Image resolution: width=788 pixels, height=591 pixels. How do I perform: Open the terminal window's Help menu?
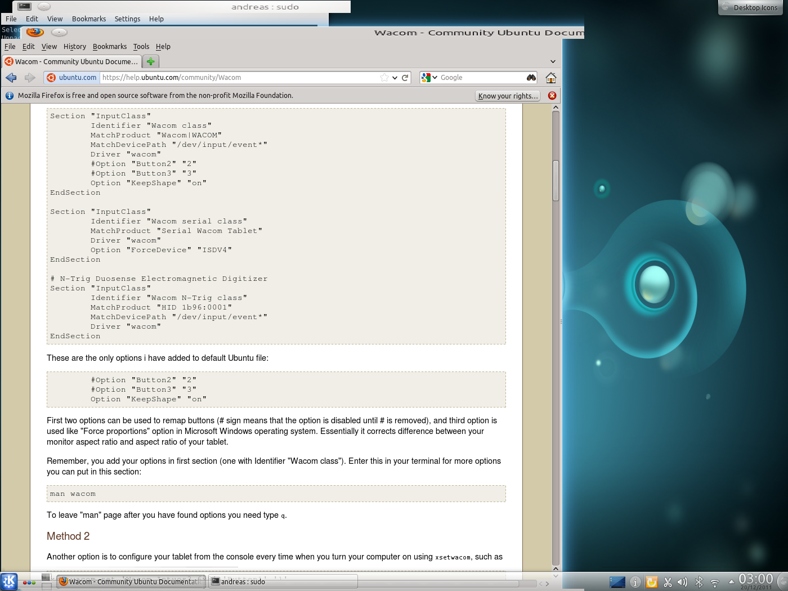(156, 19)
